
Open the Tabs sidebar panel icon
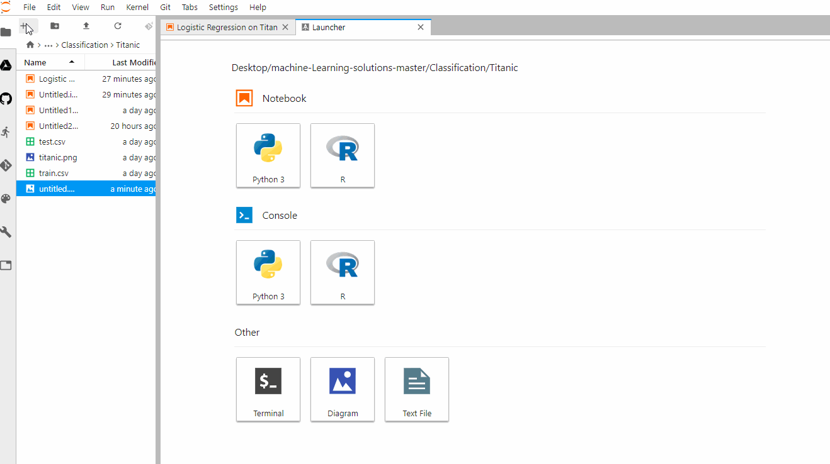click(6, 265)
